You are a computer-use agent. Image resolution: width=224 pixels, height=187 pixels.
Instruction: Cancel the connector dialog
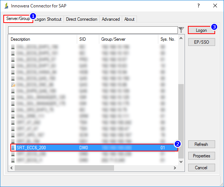click(201, 167)
